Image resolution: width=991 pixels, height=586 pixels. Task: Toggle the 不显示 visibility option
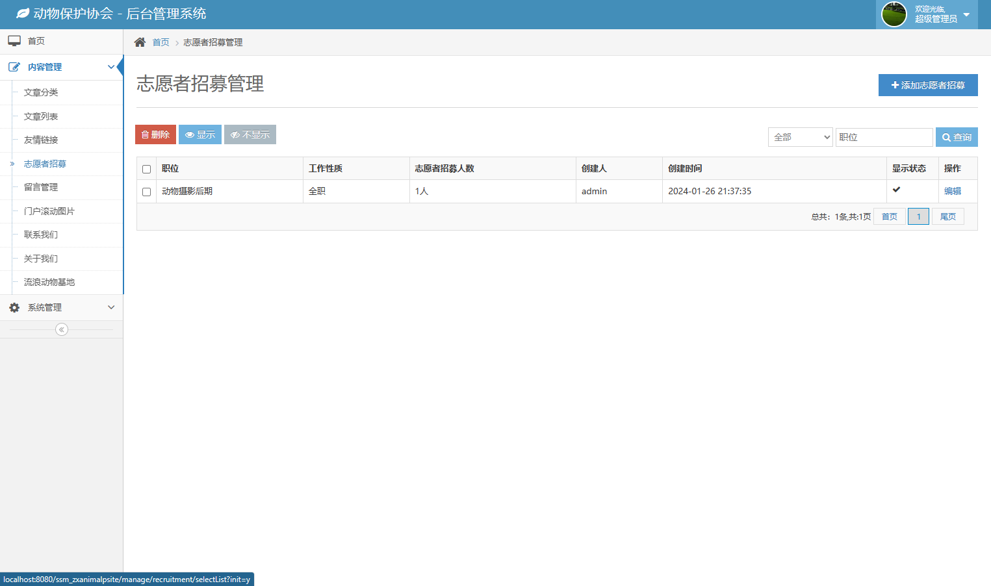pyautogui.click(x=250, y=134)
